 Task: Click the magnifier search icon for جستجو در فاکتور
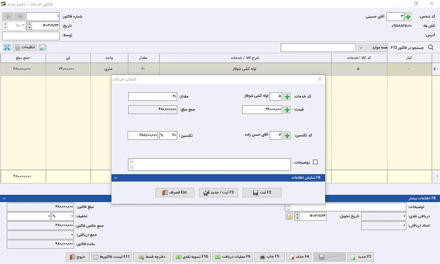pyautogui.click(x=431, y=48)
